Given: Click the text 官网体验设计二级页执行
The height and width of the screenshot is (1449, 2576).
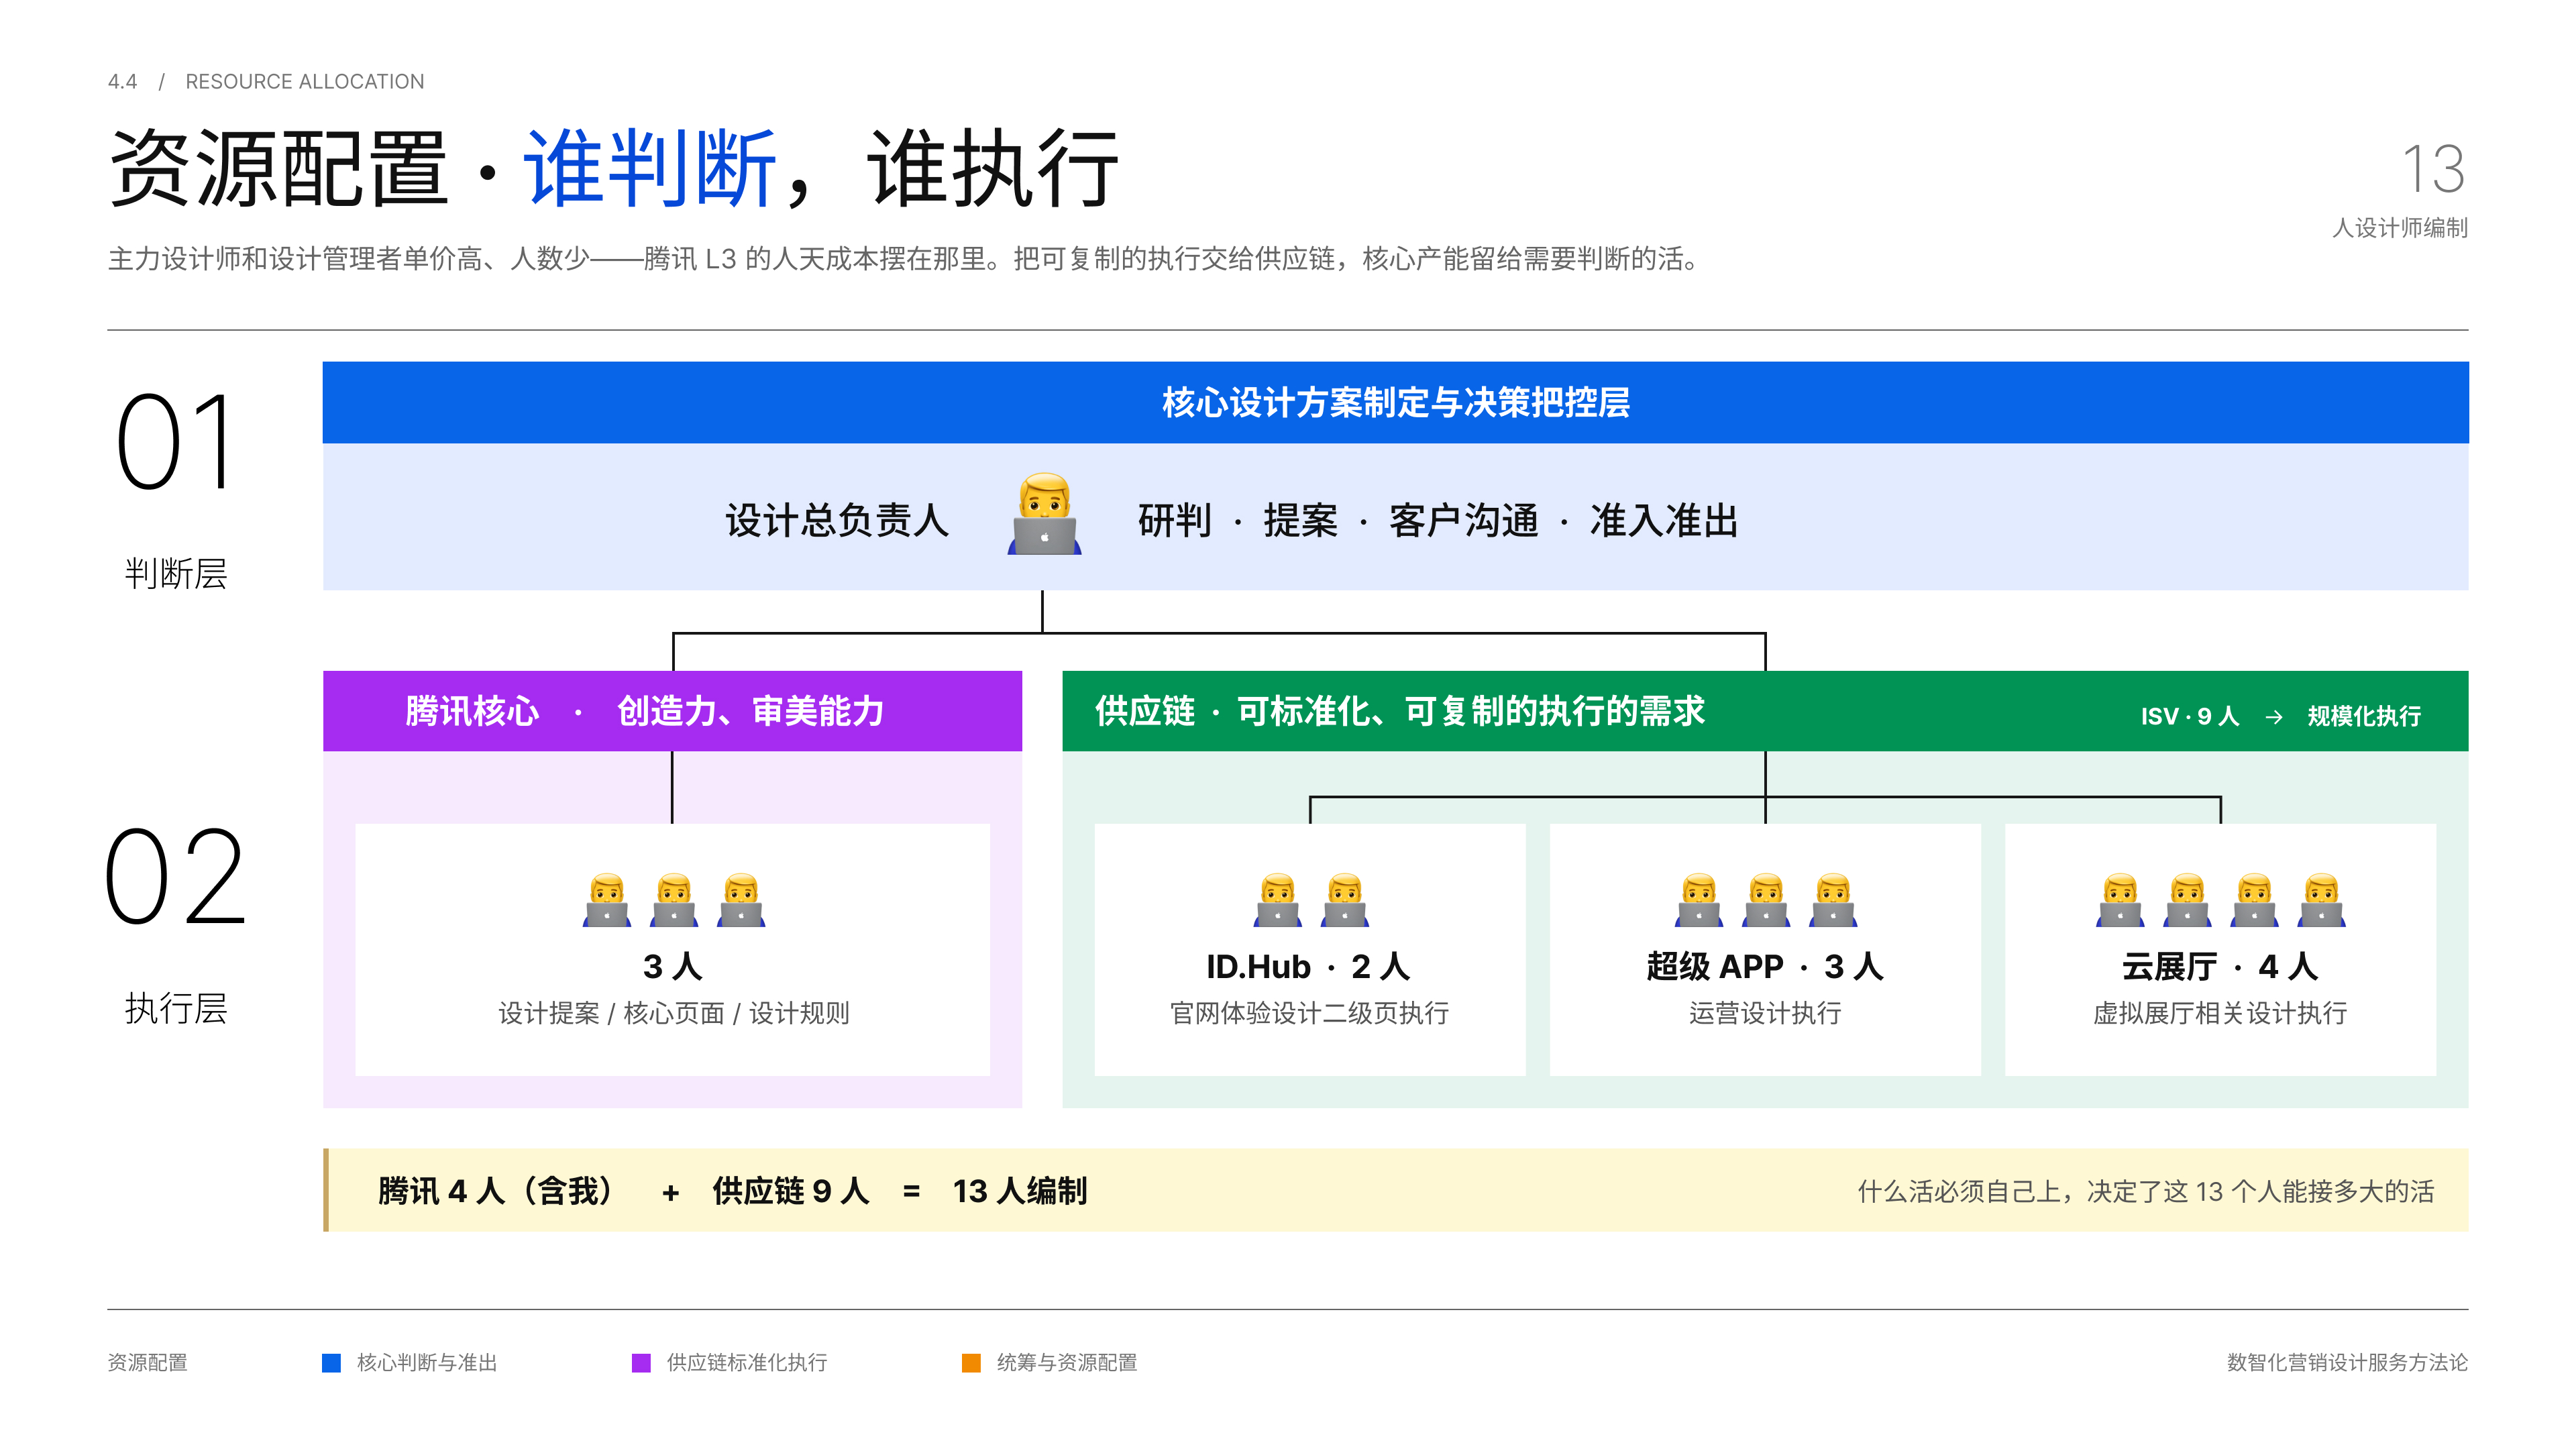Looking at the screenshot, I should click(1309, 1013).
